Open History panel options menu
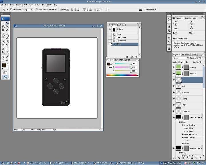The image size is (206, 165). 139,25
